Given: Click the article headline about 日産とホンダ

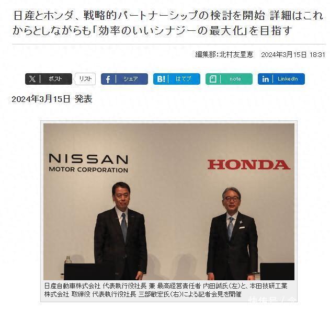Looking at the screenshot, I should click(x=168, y=23).
